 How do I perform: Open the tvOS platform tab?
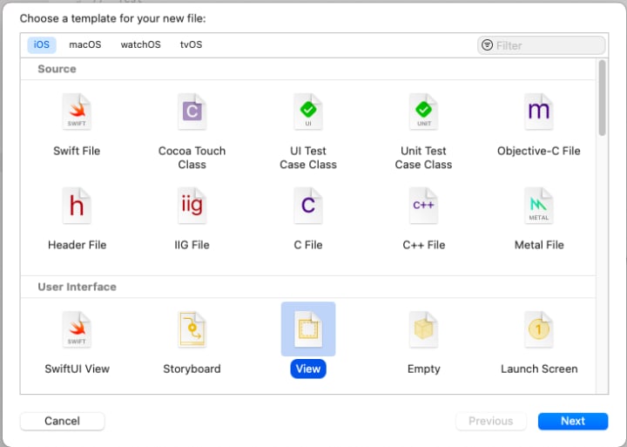pos(191,44)
